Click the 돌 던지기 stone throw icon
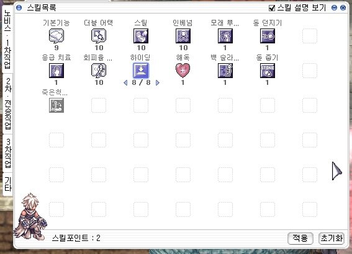This screenshot has width=352, height=254. click(x=268, y=36)
